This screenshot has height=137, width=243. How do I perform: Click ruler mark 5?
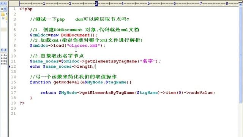click(x=148, y=3)
